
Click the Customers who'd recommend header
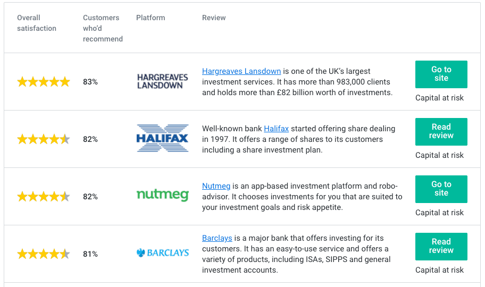103,28
